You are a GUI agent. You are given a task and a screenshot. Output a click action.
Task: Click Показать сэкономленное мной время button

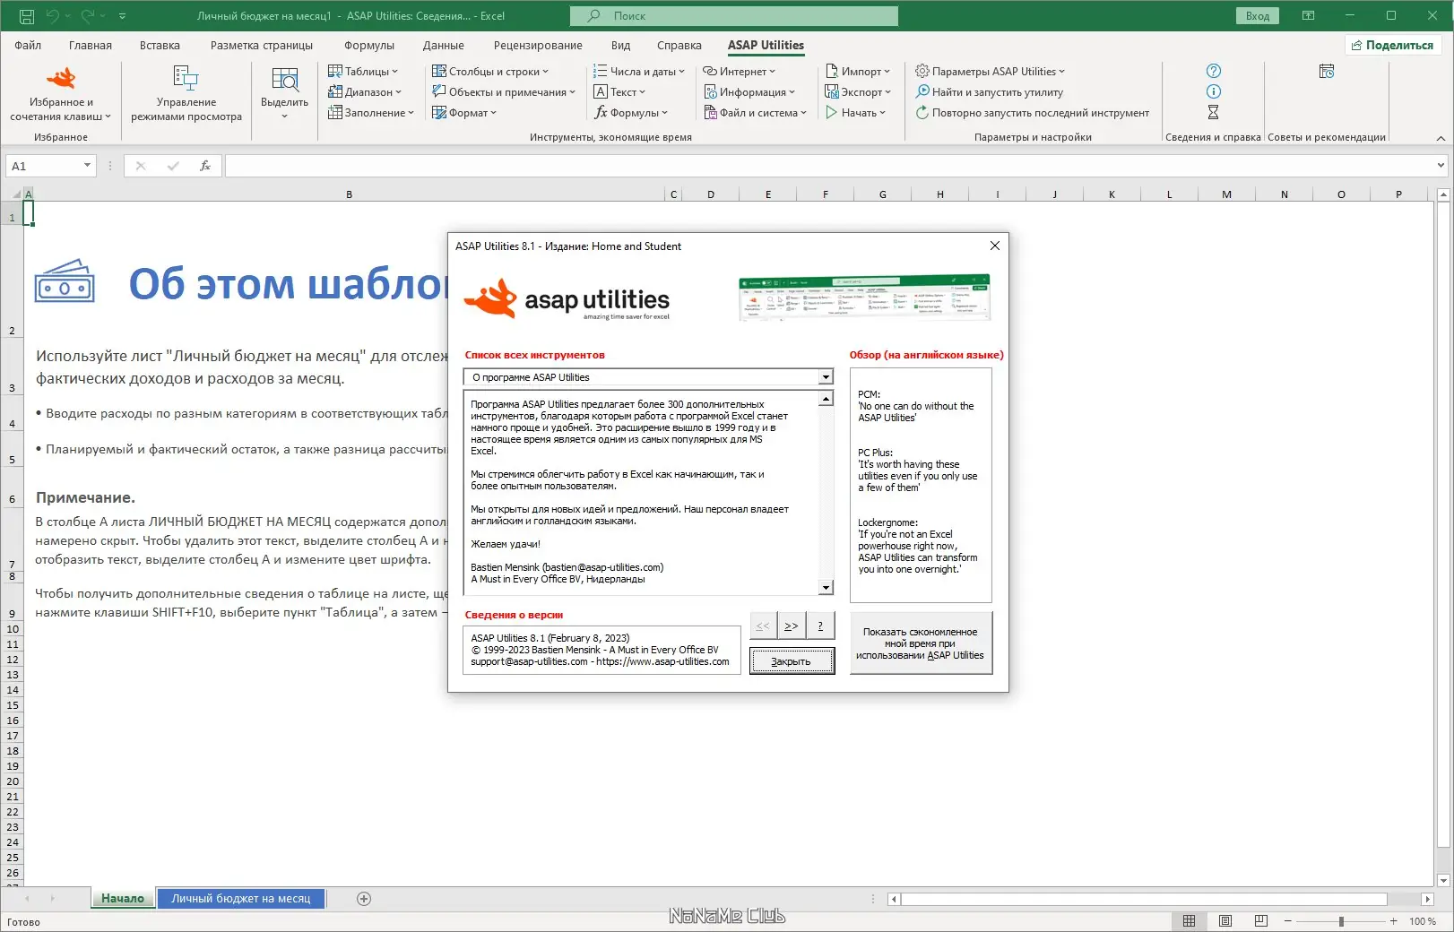(x=921, y=643)
